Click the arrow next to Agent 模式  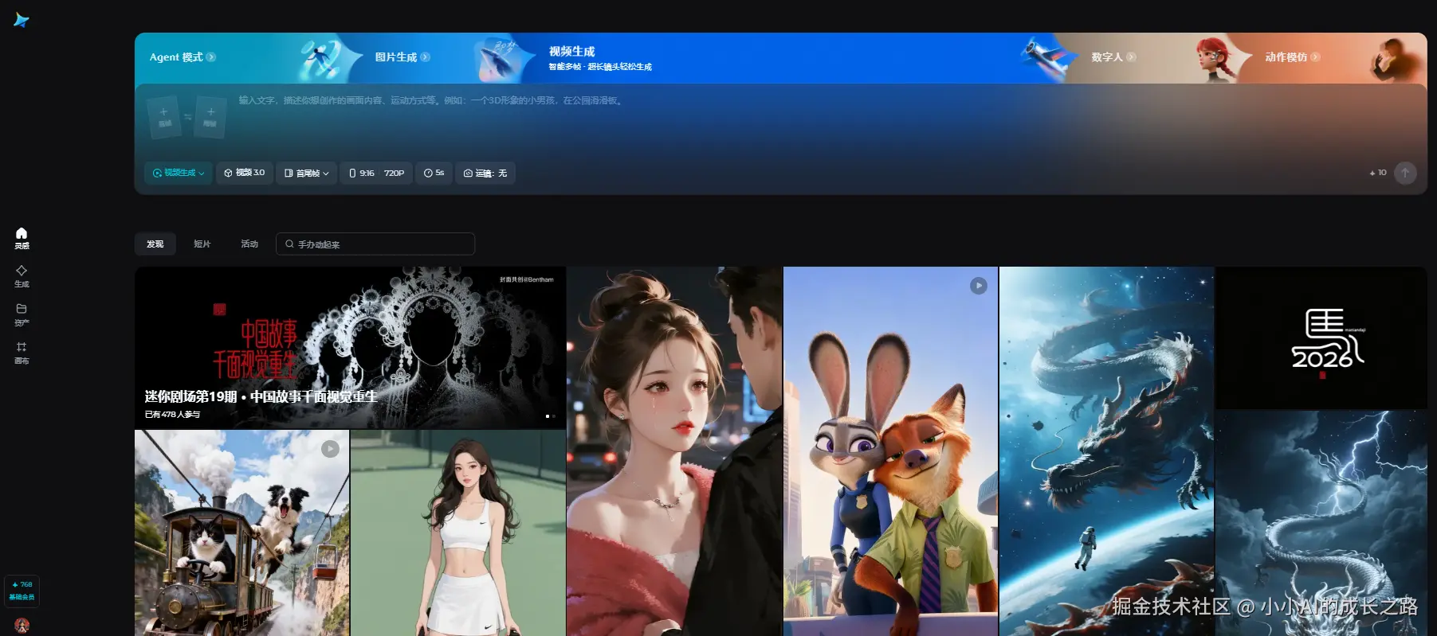211,57
